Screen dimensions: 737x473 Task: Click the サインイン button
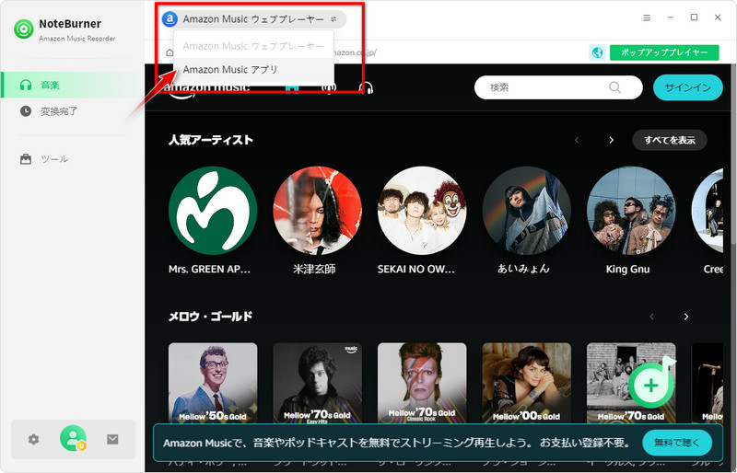point(687,87)
